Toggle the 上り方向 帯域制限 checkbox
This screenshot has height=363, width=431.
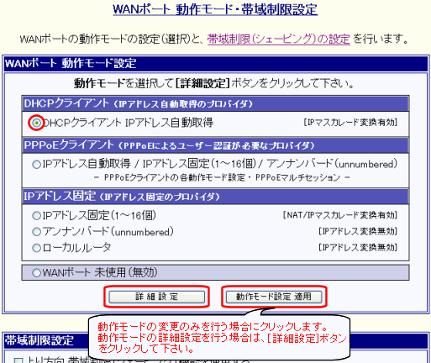click(x=18, y=360)
